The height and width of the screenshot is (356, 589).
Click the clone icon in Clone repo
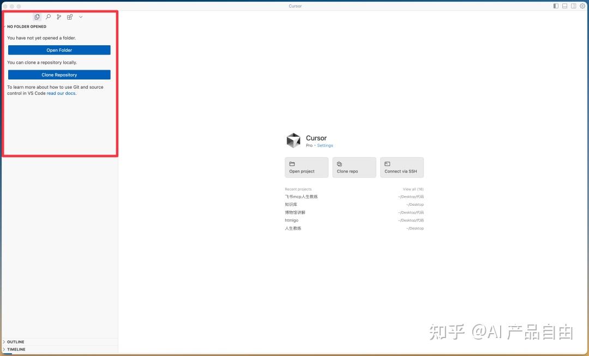coord(340,164)
